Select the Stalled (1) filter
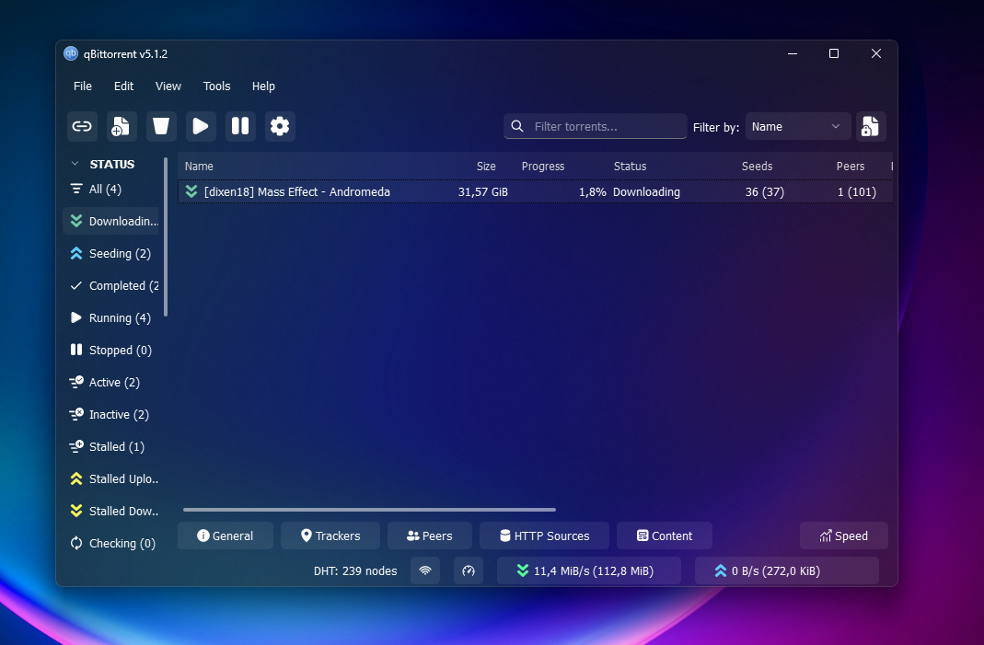Viewport: 984px width, 645px height. [x=111, y=447]
